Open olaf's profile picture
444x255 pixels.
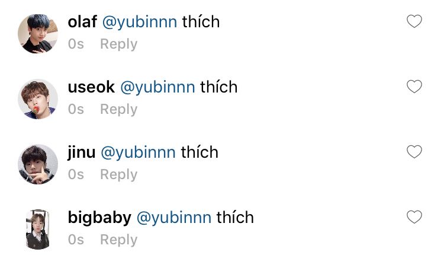click(x=38, y=34)
